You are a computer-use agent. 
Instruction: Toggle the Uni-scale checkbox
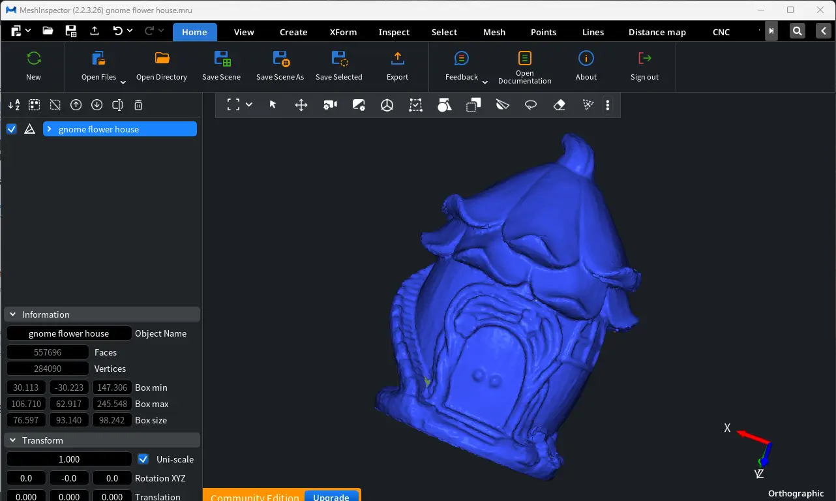click(x=143, y=459)
